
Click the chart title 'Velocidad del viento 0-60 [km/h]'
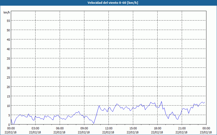[113, 3]
